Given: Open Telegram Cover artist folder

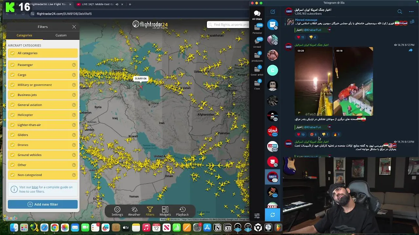Looking at the screenshot, I should [x=257, y=71].
